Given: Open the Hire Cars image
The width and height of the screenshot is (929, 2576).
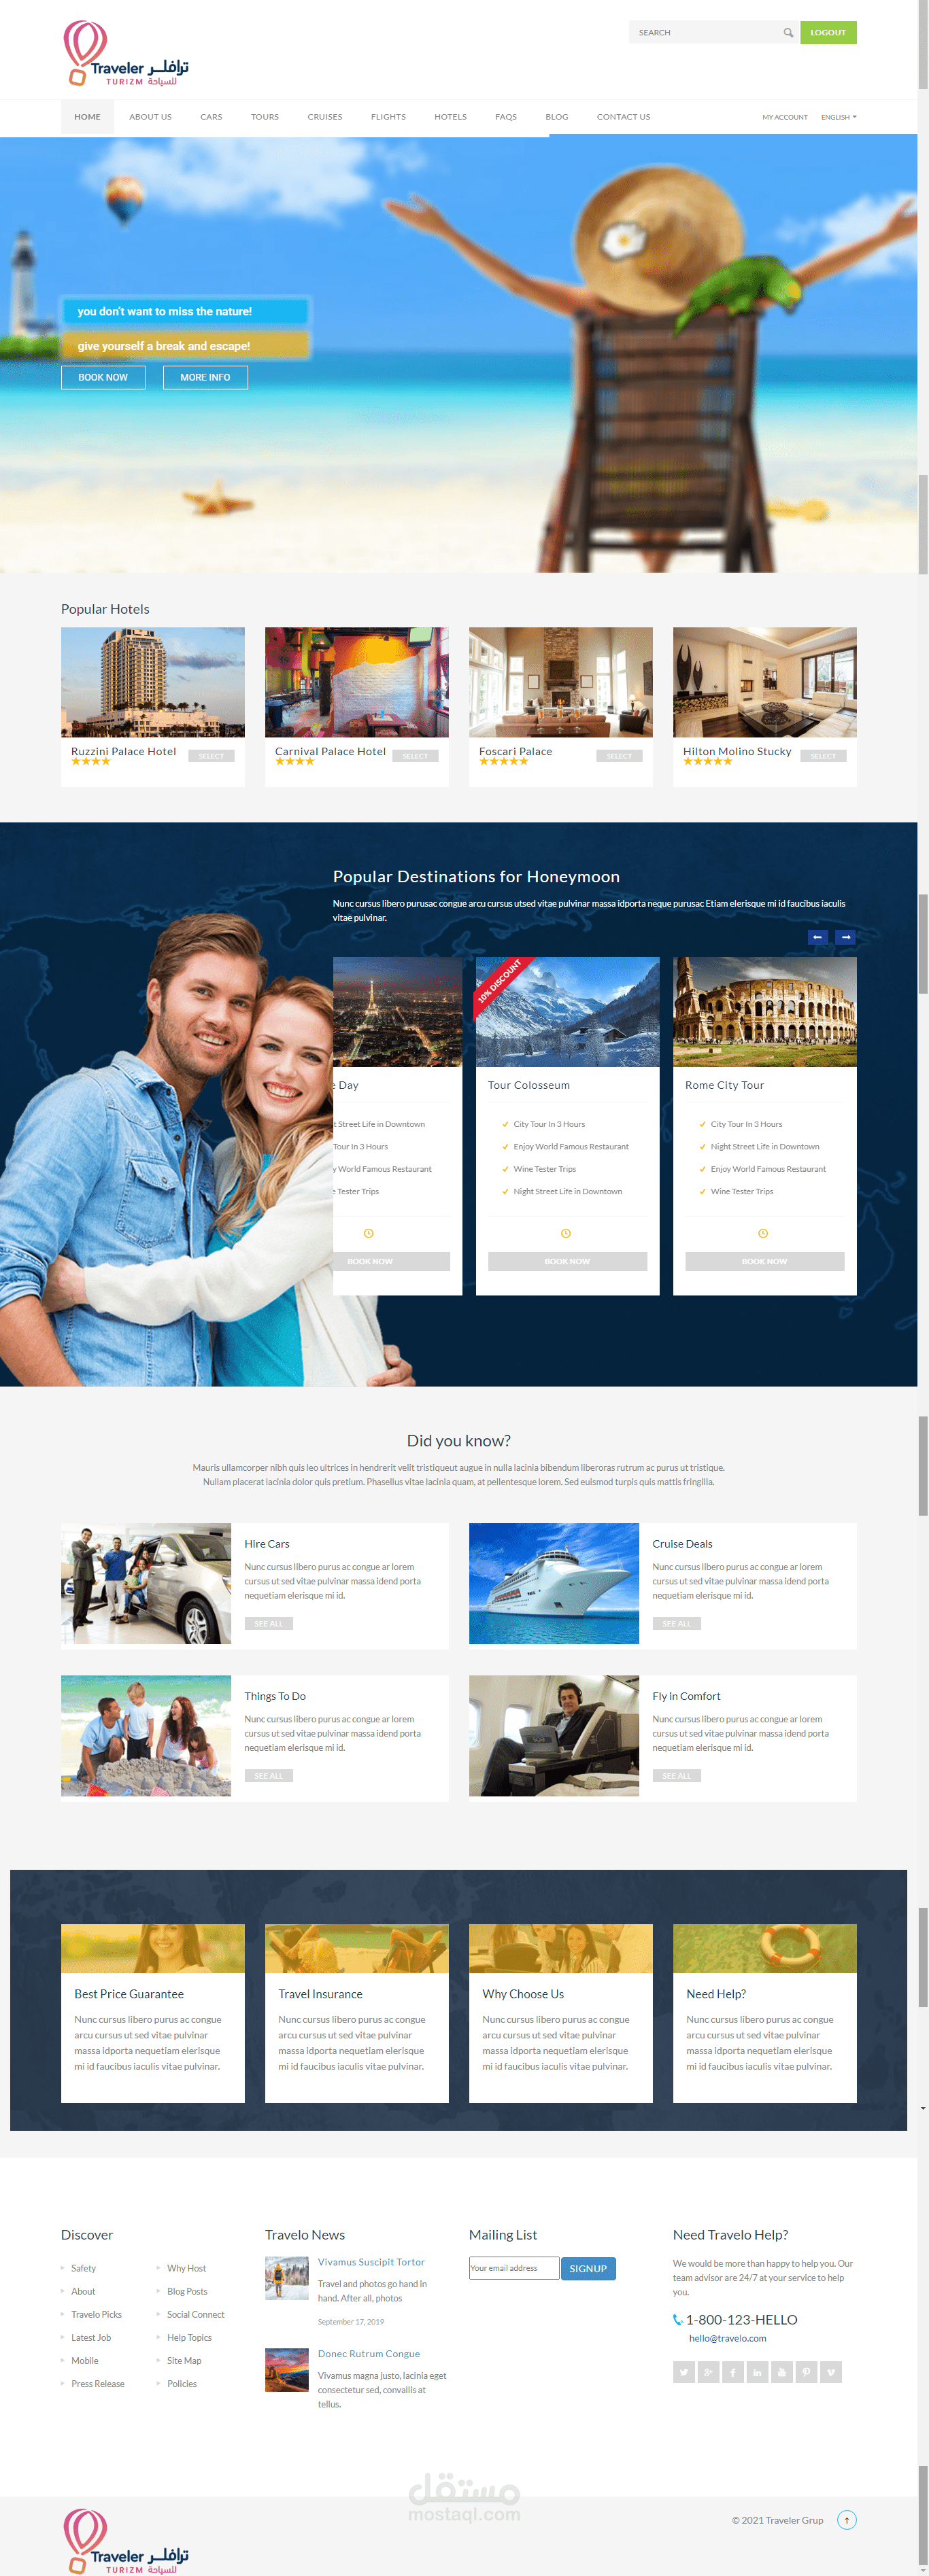Looking at the screenshot, I should [x=146, y=1583].
